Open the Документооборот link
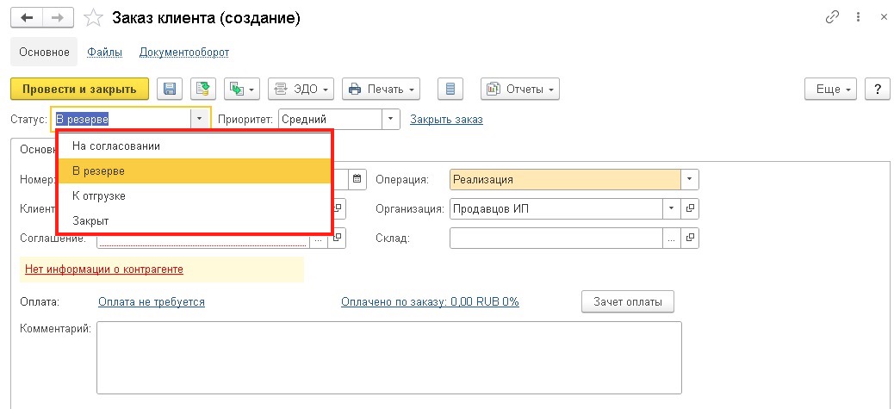Screen dimensions: 894x409 184,53
